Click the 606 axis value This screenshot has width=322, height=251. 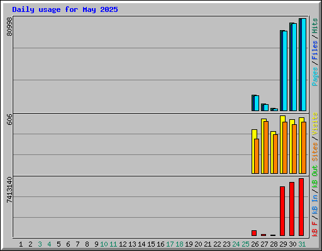(9, 119)
